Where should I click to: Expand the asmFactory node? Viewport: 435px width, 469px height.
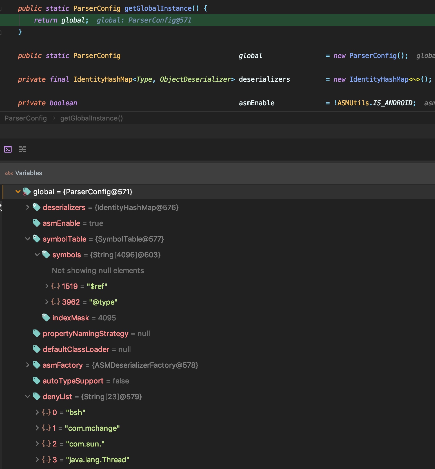click(28, 365)
